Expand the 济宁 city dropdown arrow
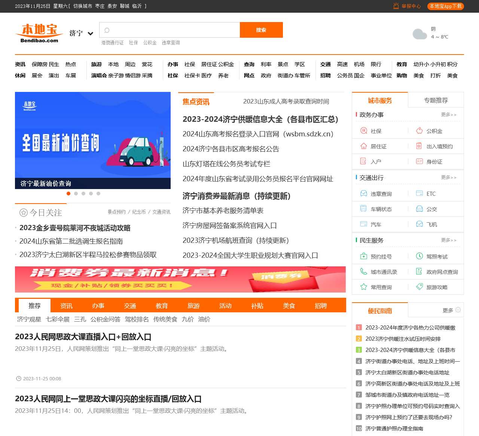This screenshot has width=479, height=436. 90,34
